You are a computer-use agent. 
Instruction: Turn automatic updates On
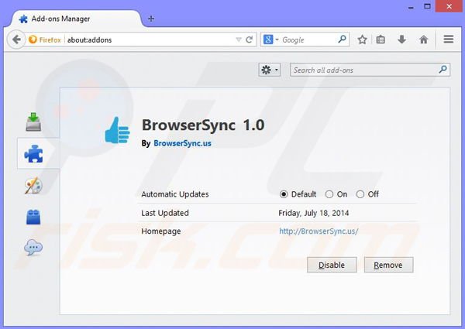click(329, 194)
